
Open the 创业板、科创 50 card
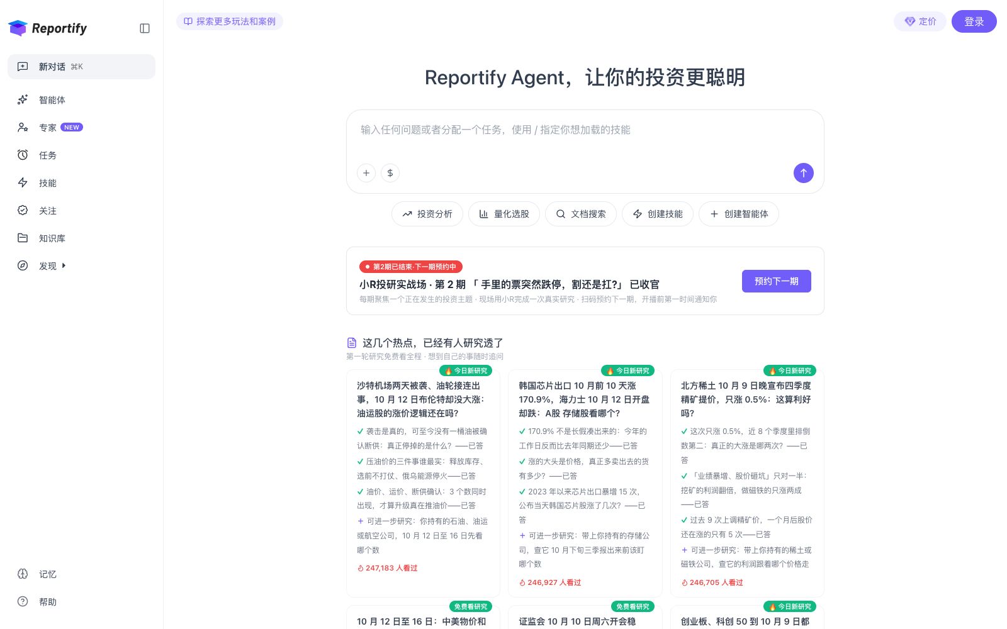tap(747, 618)
